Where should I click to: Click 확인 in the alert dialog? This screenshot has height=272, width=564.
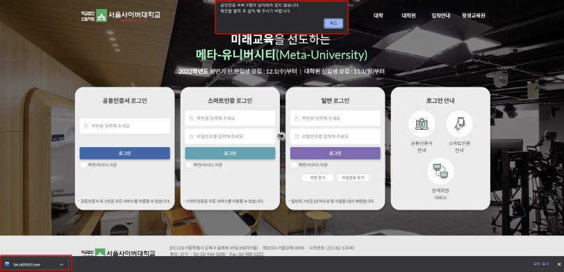[x=333, y=24]
